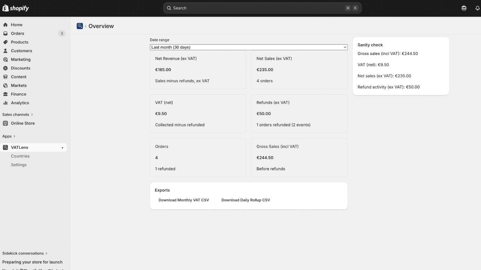Click the Marketing target icon
This screenshot has width=481, height=270.
pyautogui.click(x=5, y=60)
